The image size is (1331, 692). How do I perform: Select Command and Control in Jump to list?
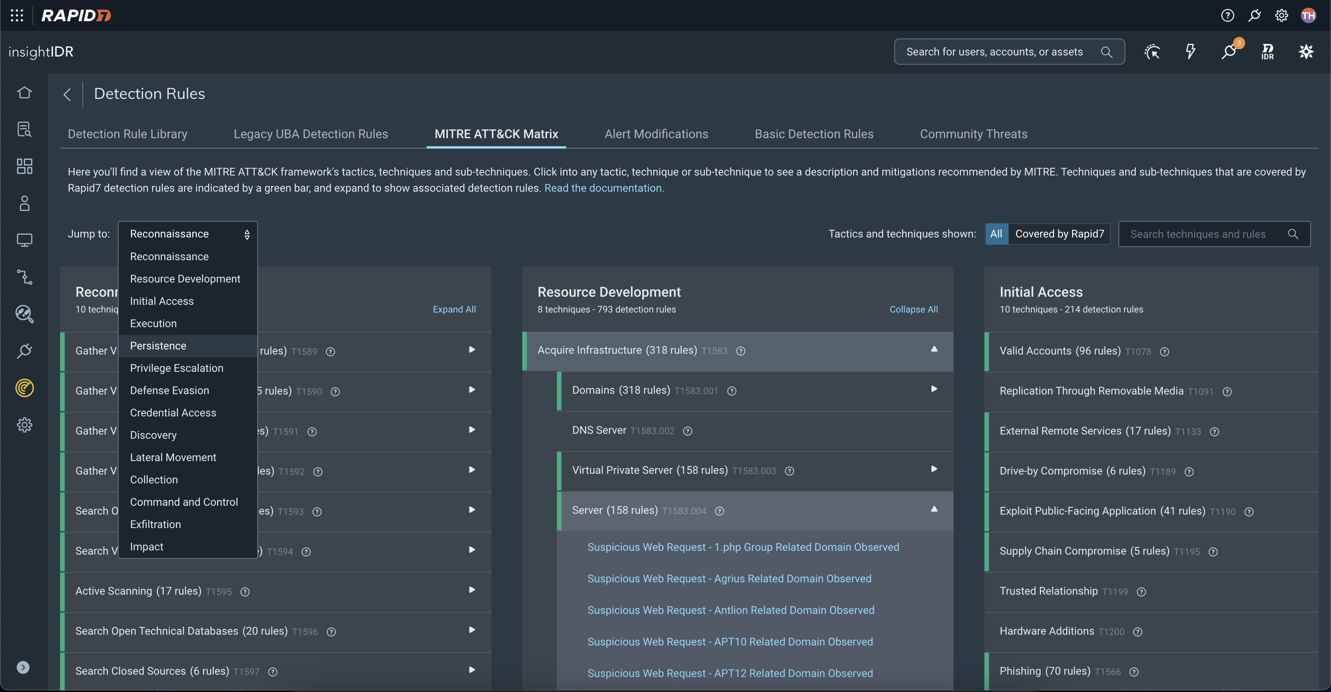click(188, 502)
